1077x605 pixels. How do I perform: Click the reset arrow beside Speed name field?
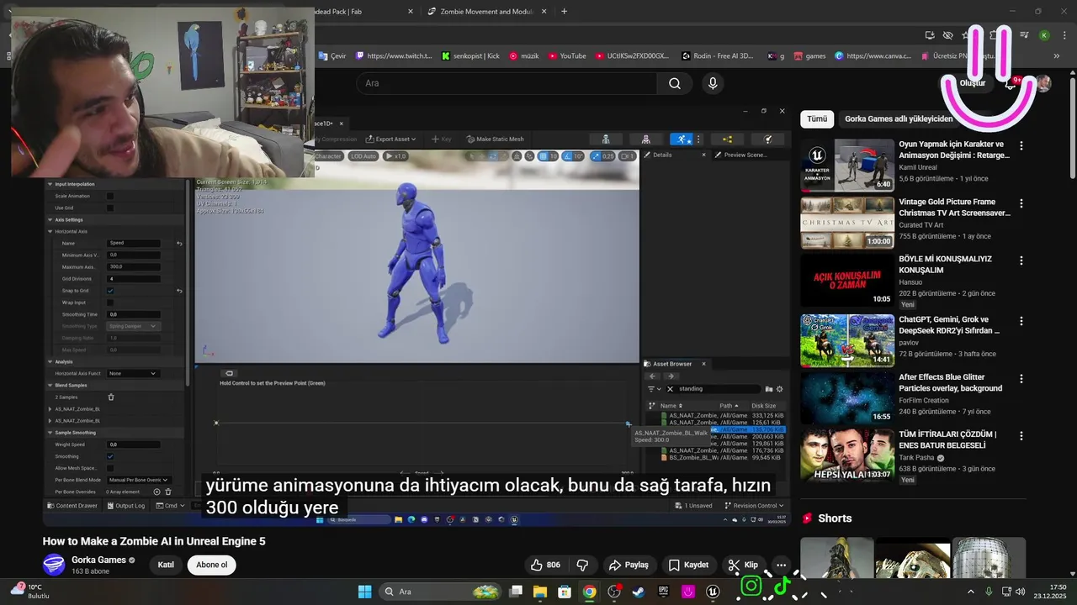click(179, 243)
